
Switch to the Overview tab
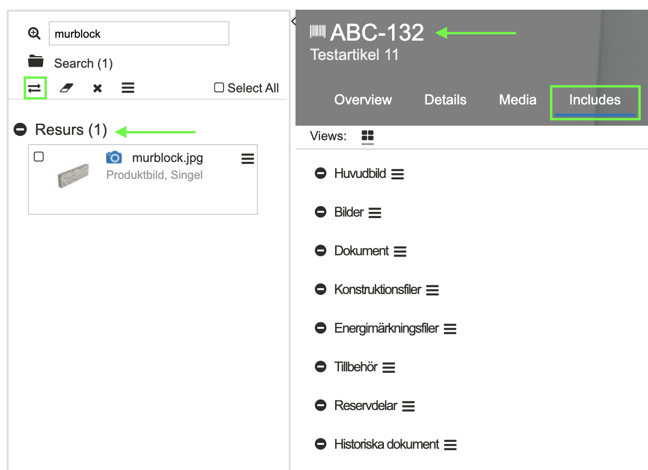pyautogui.click(x=363, y=100)
